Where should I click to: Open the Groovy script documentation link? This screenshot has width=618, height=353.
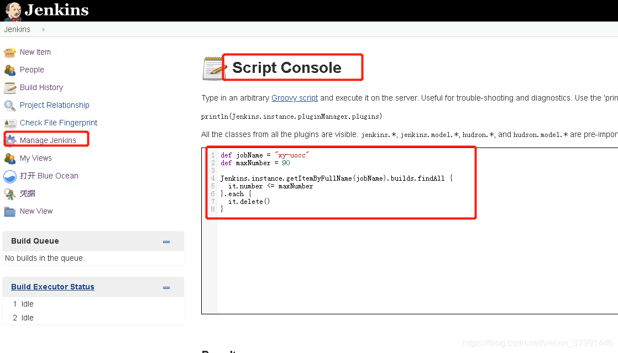pos(295,98)
